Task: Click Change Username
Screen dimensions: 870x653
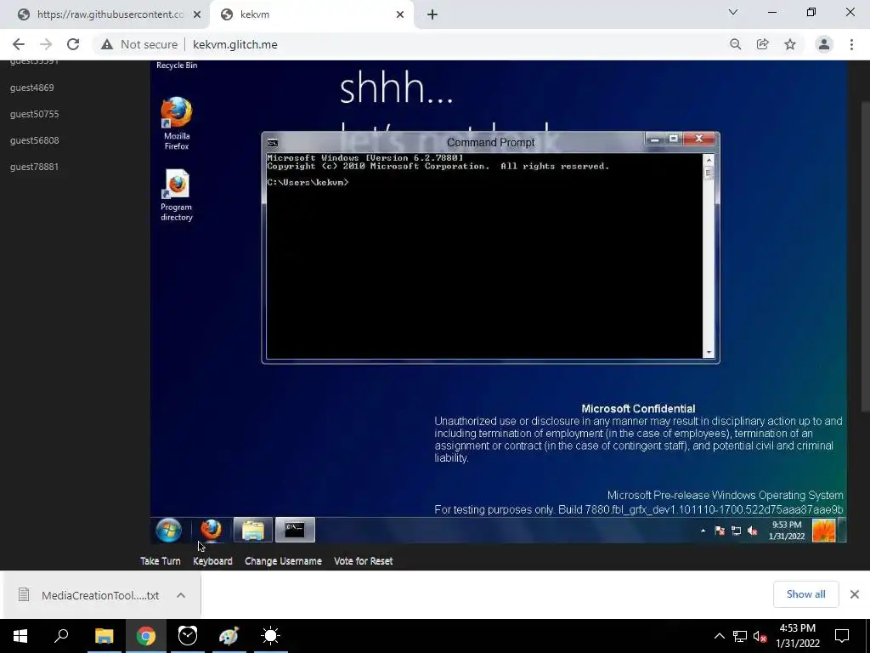Action: [x=283, y=561]
